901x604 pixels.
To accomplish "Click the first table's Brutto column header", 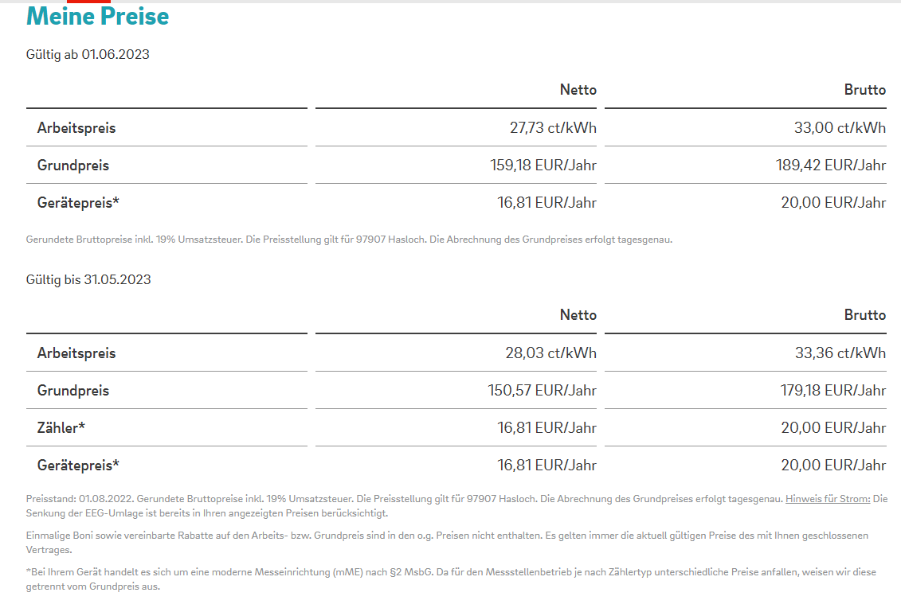I will [x=865, y=90].
